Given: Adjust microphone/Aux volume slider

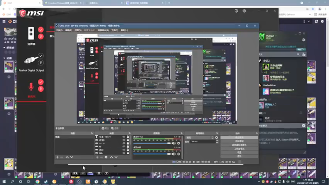Looking at the screenshot, I should coord(152,143).
